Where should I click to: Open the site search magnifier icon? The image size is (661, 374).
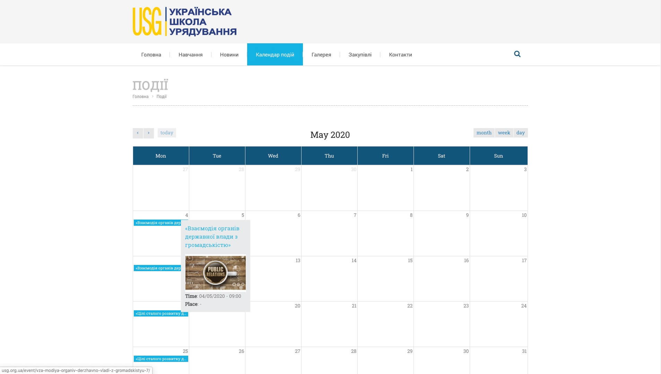(x=517, y=54)
